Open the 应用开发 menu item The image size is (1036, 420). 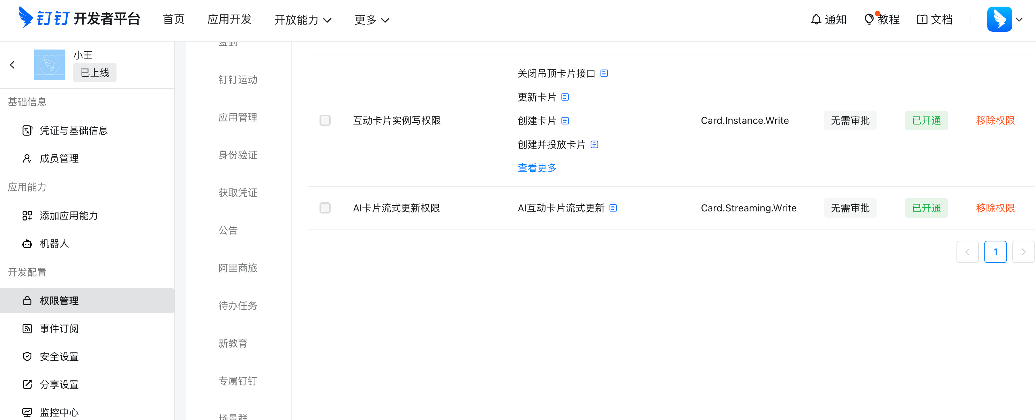coord(229,19)
